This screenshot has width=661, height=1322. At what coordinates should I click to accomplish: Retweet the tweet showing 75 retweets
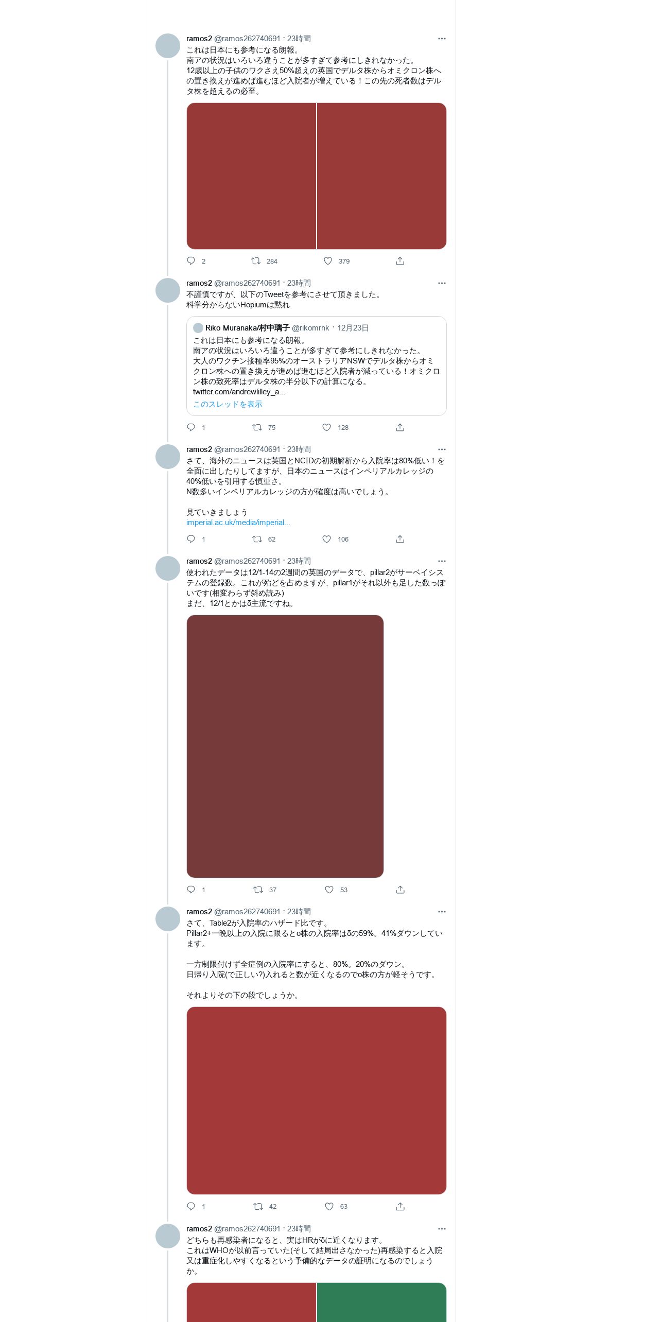click(x=257, y=427)
